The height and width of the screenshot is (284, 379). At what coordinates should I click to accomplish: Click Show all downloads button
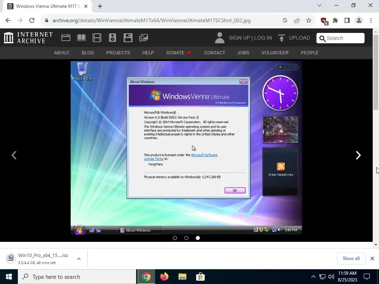coord(351,258)
